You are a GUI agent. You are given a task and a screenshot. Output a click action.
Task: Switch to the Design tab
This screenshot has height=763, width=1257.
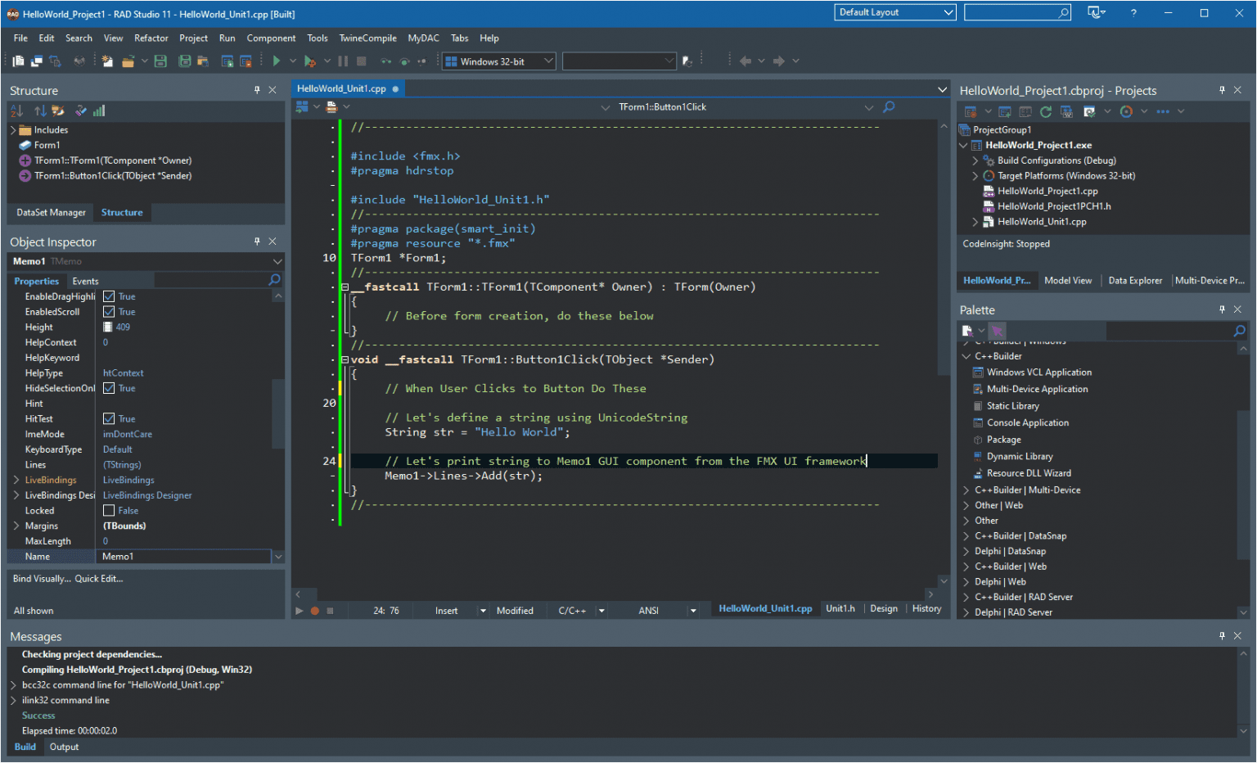884,608
